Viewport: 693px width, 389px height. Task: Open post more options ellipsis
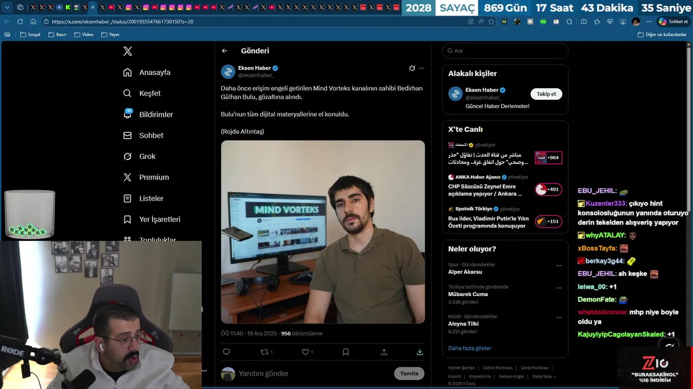(x=422, y=68)
